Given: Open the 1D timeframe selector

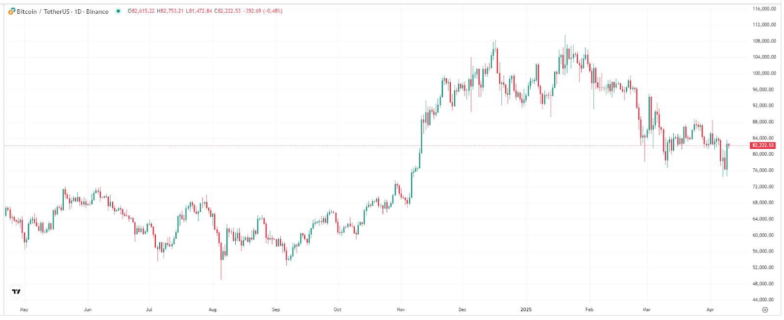Looking at the screenshot, I should click(77, 11).
